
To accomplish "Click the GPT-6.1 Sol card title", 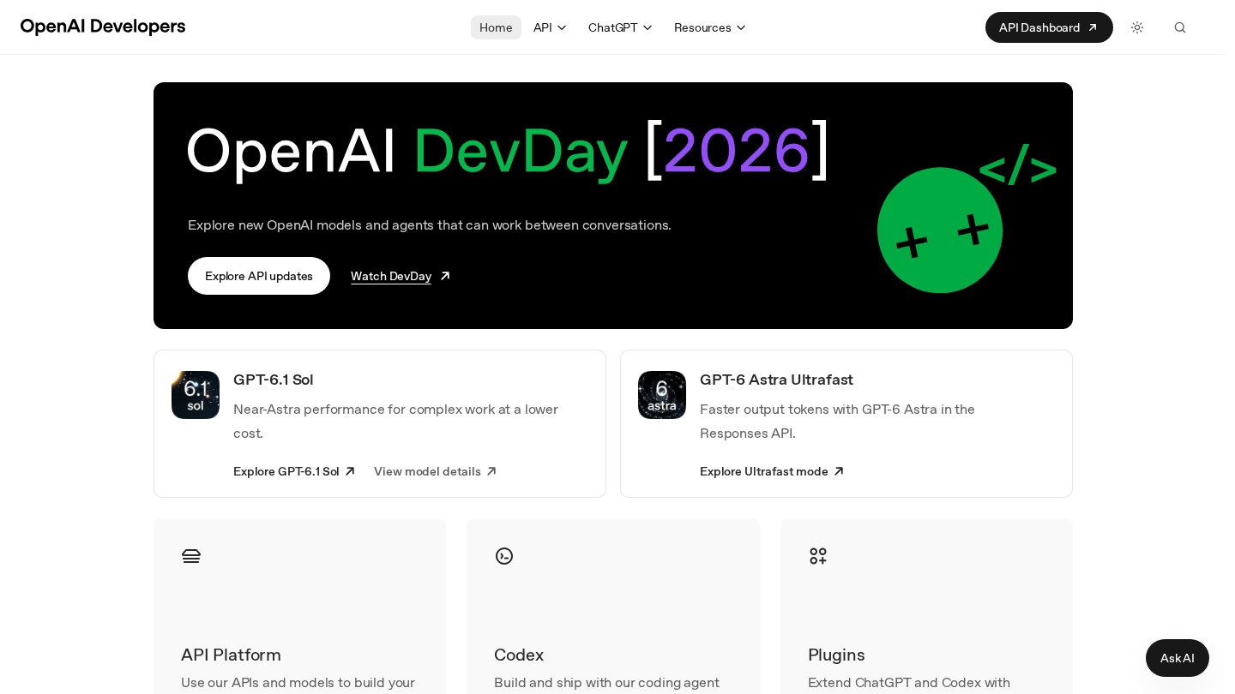I will 274,380.
